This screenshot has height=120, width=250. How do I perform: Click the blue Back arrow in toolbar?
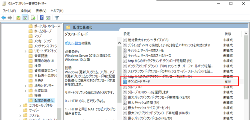coord(4,18)
